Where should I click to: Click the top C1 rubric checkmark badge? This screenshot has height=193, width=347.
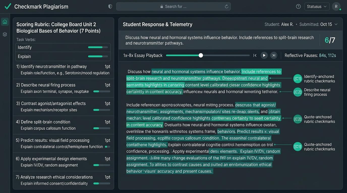[298, 79]
